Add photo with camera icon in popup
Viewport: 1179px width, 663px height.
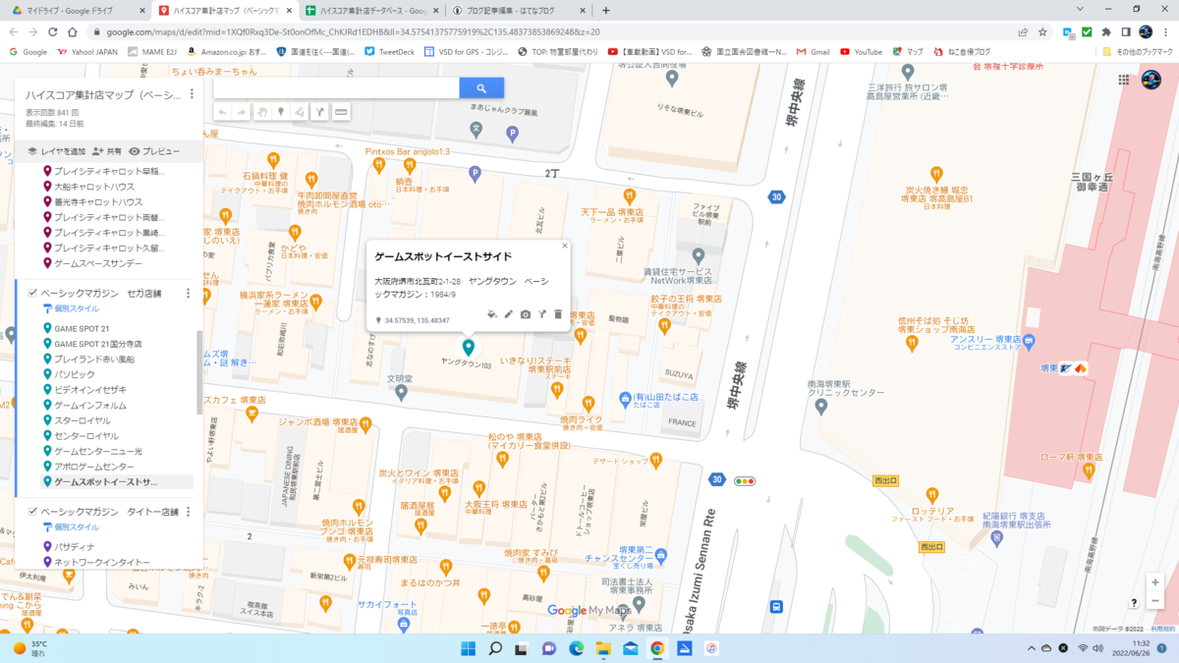pyautogui.click(x=526, y=314)
